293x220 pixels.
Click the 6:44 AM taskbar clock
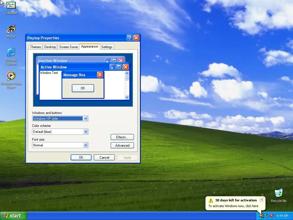click(282, 216)
